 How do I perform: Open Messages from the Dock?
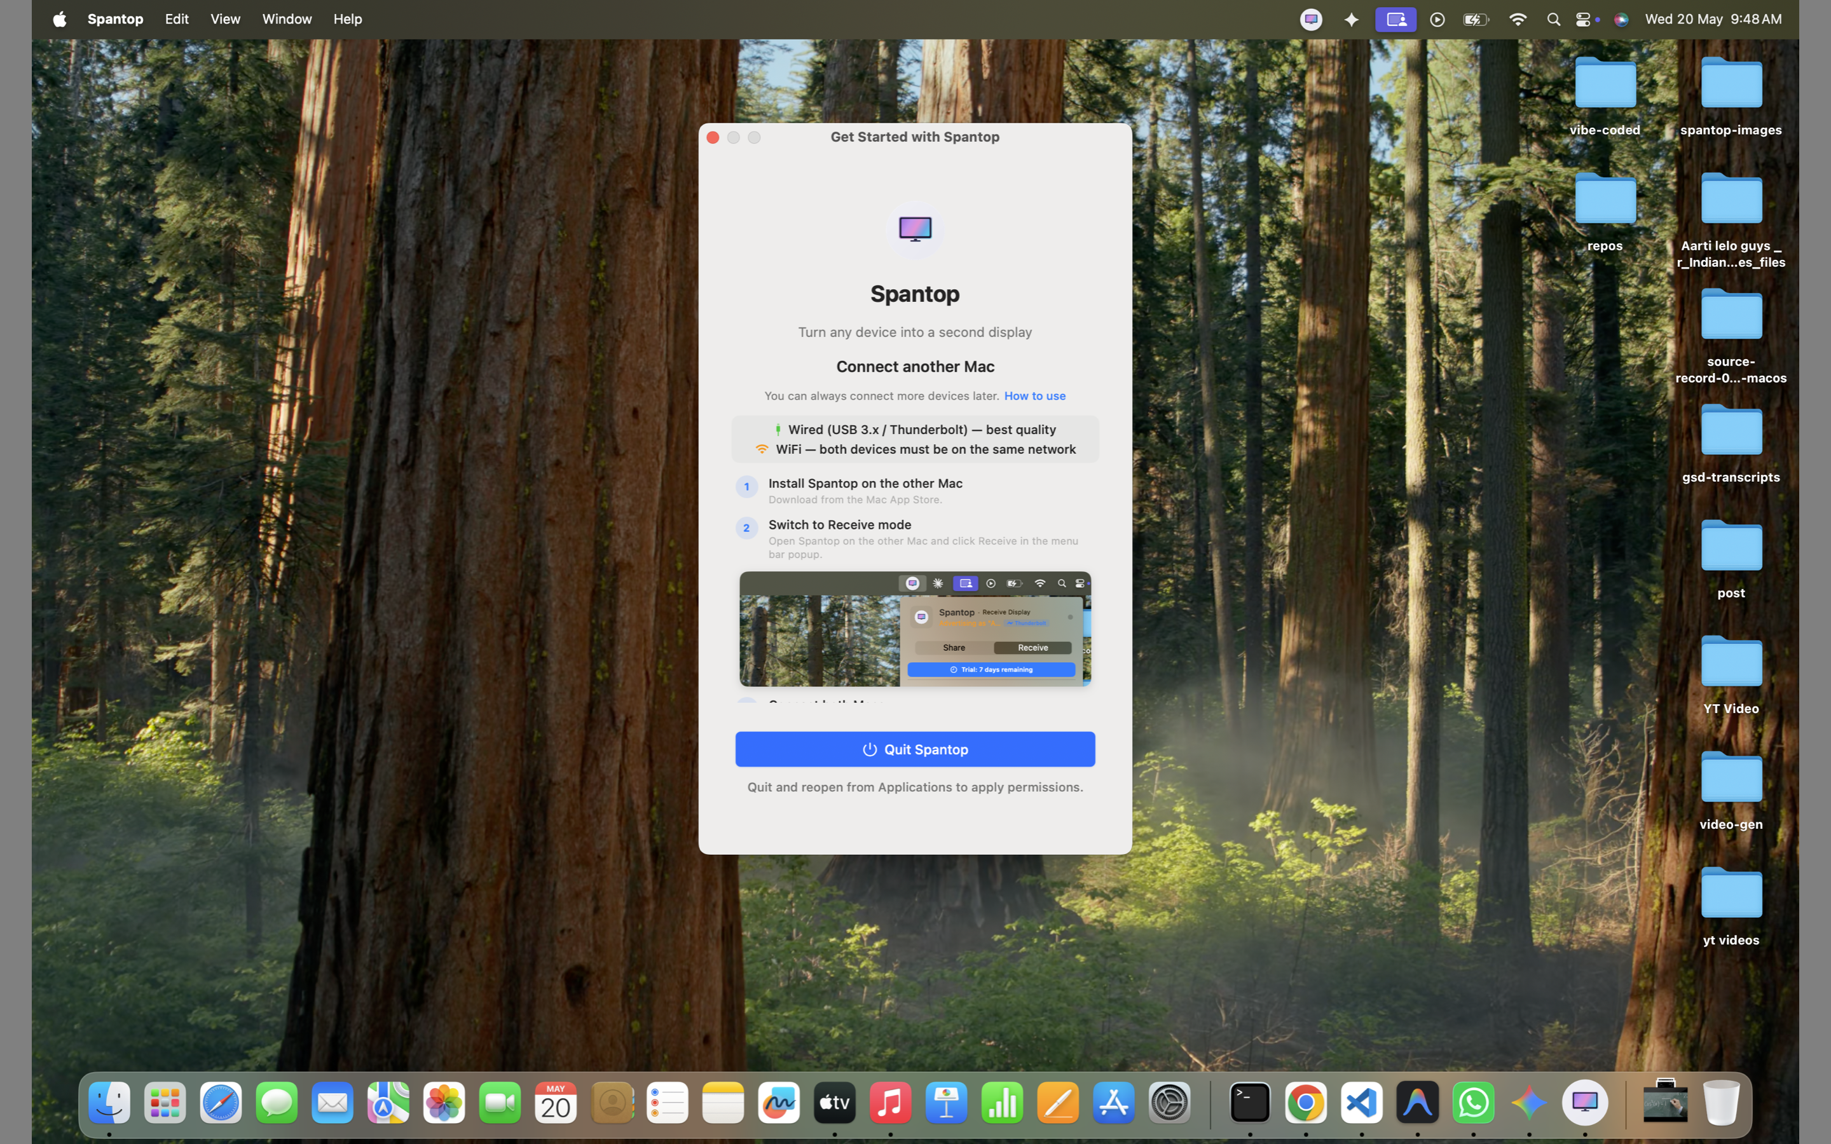(277, 1103)
